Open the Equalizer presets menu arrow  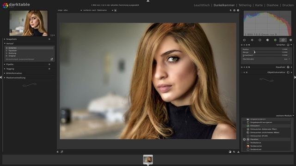click(x=291, y=67)
